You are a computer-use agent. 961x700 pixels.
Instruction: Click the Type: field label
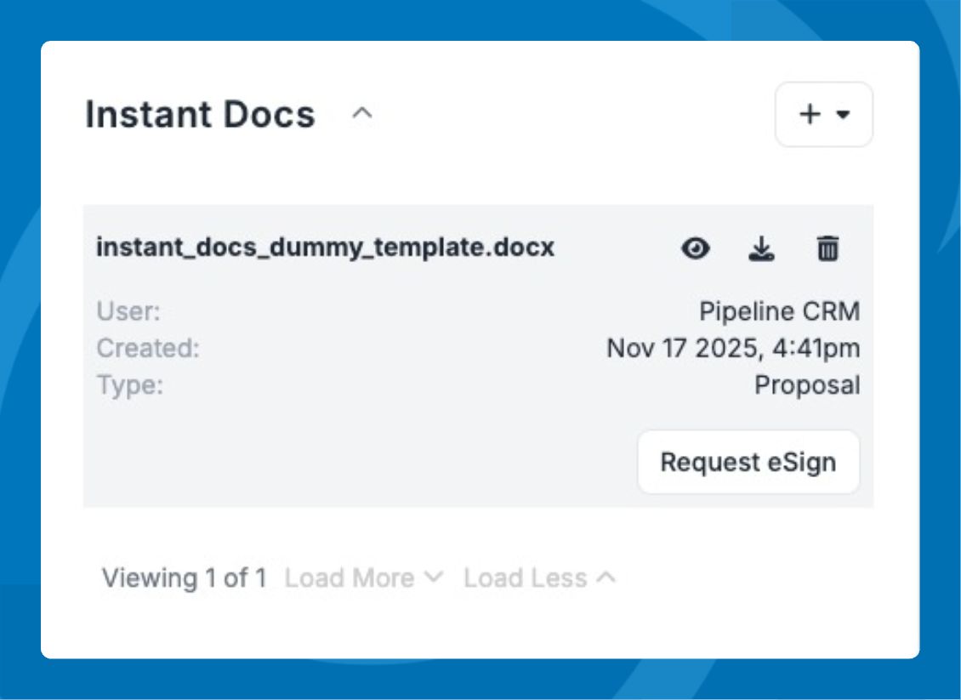pos(130,385)
